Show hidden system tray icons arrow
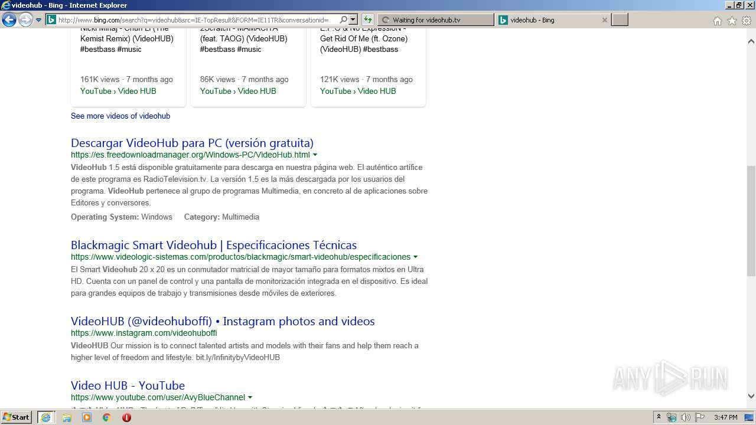The width and height of the screenshot is (756, 425). (659, 417)
